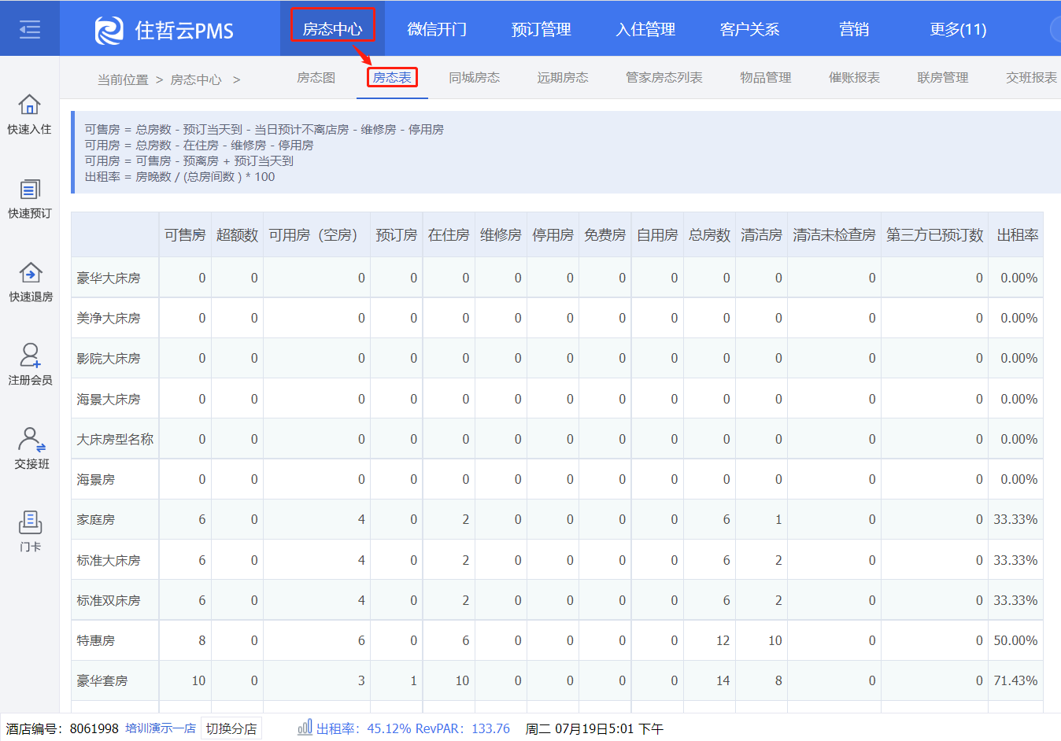Click 总房数 value 14 of 豪华套房
This screenshot has height=741, width=1061.
[x=723, y=680]
